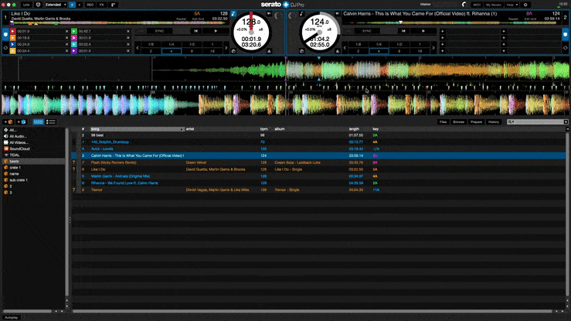Screen dimensions: 571x321
Task: Click deck 1 censor button below platter
Action: coord(233,51)
